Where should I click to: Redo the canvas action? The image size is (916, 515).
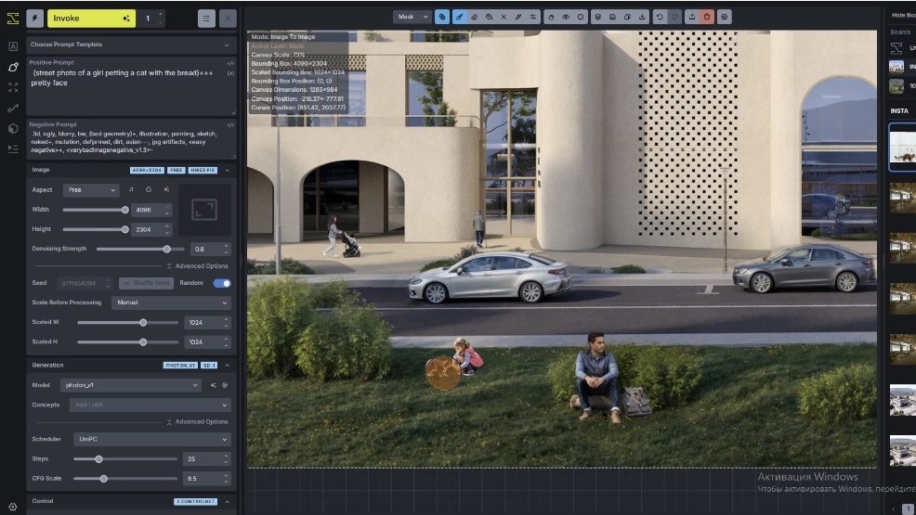[x=674, y=17]
